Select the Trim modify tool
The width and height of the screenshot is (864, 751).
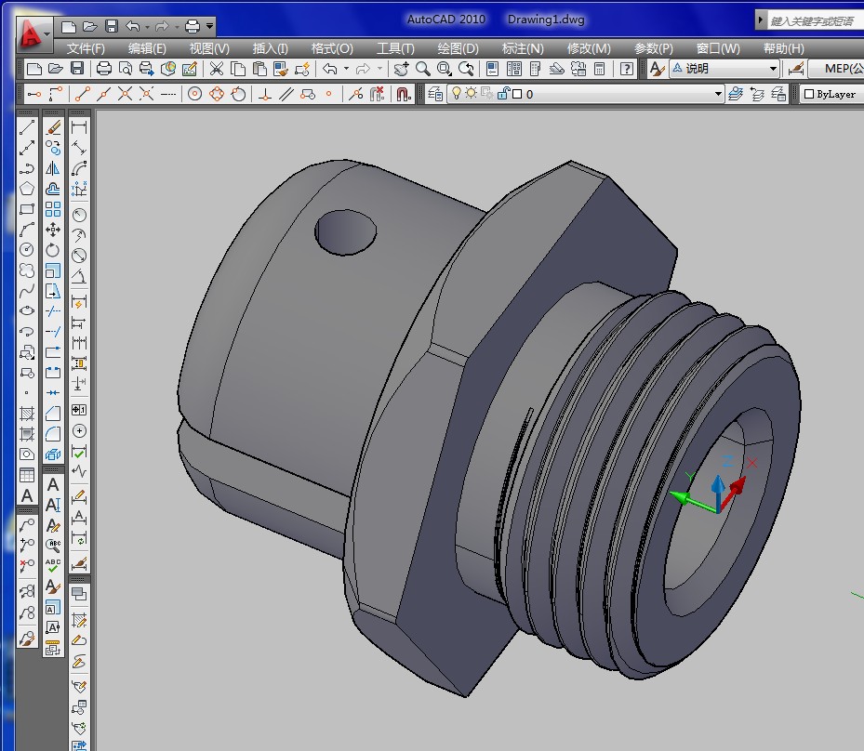(x=53, y=310)
